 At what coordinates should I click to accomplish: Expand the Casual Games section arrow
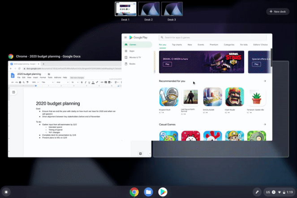point(265,124)
